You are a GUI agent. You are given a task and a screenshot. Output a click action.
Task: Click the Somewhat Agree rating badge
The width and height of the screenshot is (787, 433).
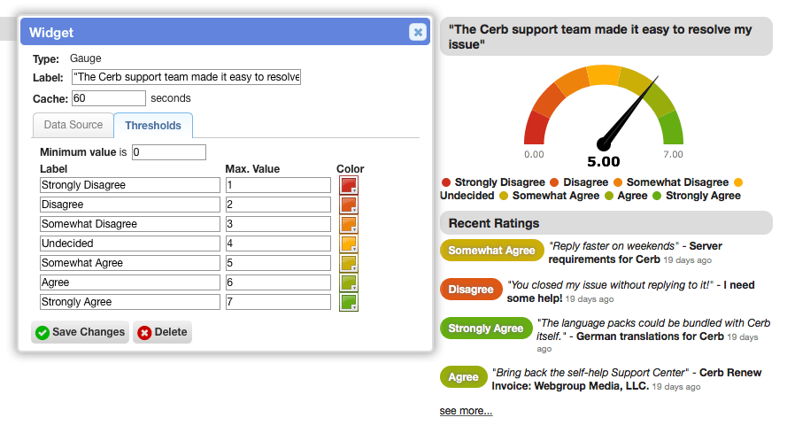click(492, 251)
